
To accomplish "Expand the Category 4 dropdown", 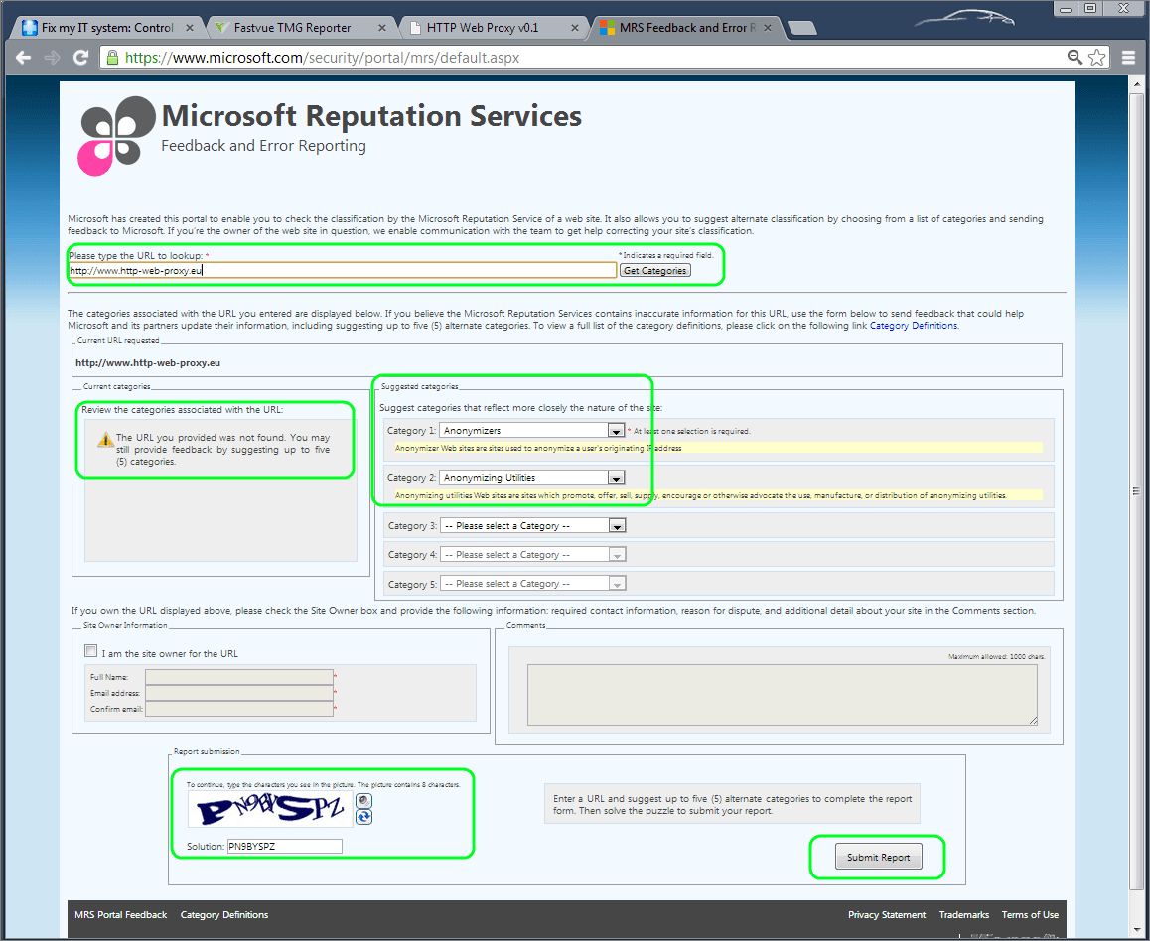I will (532, 555).
